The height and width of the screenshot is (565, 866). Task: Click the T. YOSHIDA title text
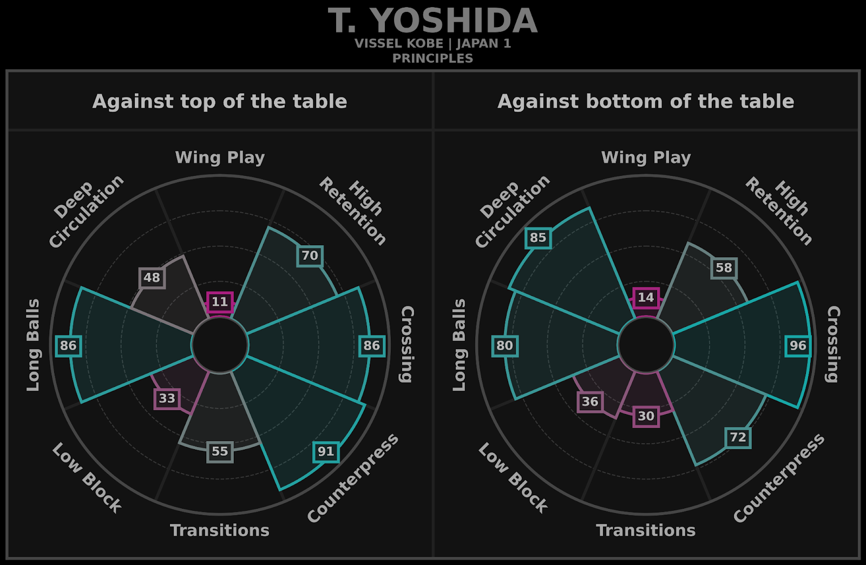tap(432, 21)
